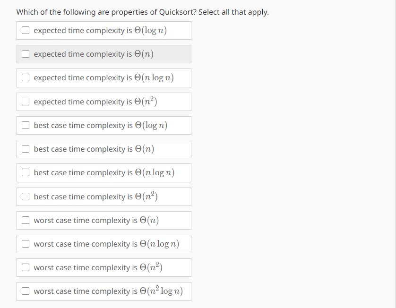Select the highlighted expected Θ(n) option row
The height and width of the screenshot is (308, 396).
(x=104, y=54)
